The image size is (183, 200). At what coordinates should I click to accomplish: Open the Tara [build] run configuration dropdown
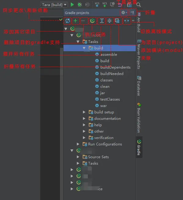[54, 5]
